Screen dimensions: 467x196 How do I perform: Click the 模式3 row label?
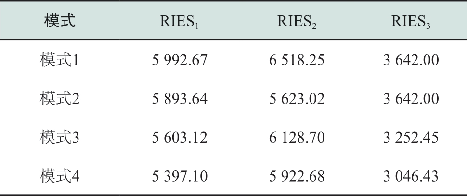click(x=60, y=137)
